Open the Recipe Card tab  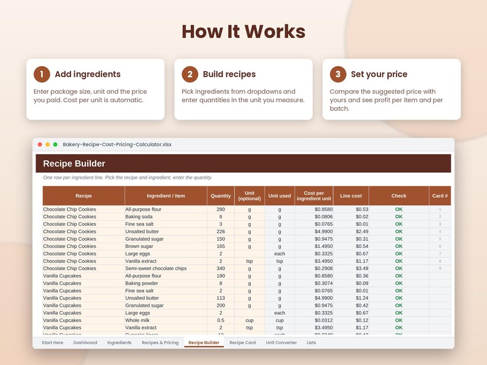242,342
